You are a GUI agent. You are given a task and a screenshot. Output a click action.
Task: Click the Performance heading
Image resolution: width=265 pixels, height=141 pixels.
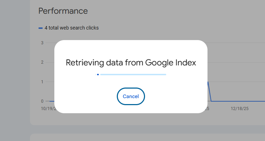(x=63, y=11)
